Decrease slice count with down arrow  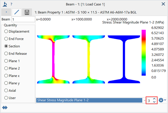click(x=154, y=102)
